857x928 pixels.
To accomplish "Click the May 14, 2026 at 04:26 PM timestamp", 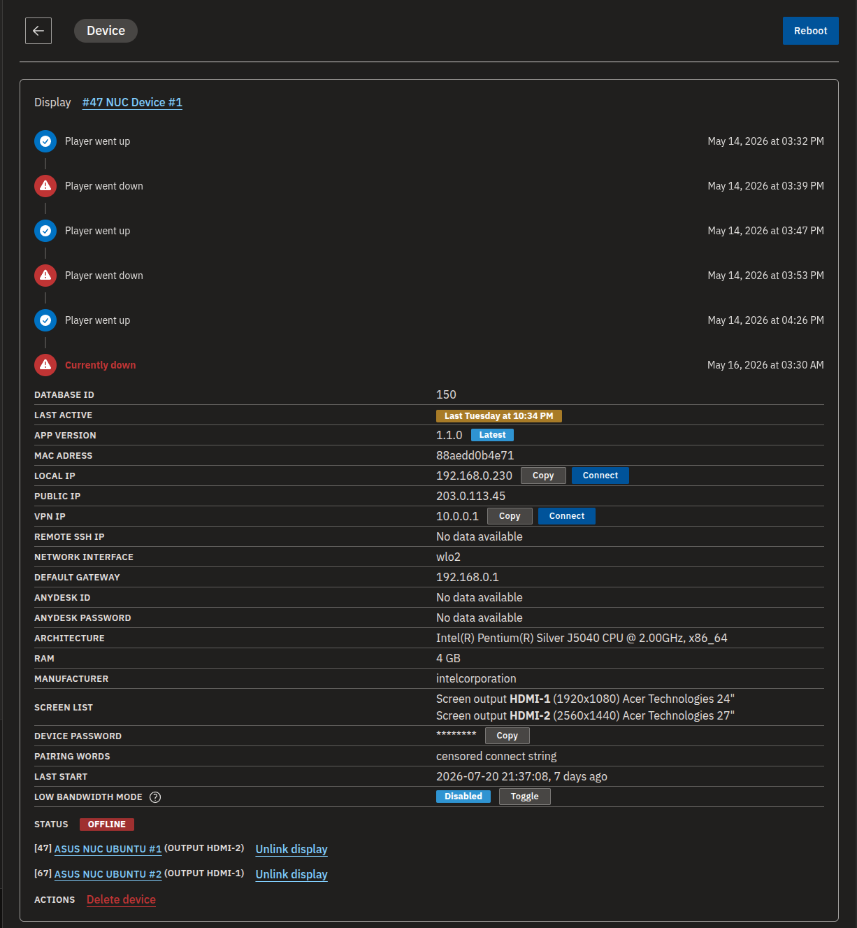I will point(765,320).
